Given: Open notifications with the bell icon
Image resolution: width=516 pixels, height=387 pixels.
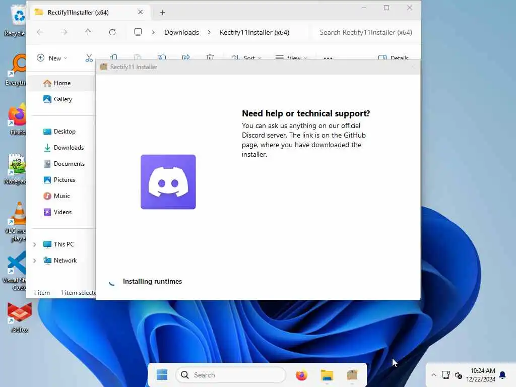Looking at the screenshot, I should (x=502, y=375).
